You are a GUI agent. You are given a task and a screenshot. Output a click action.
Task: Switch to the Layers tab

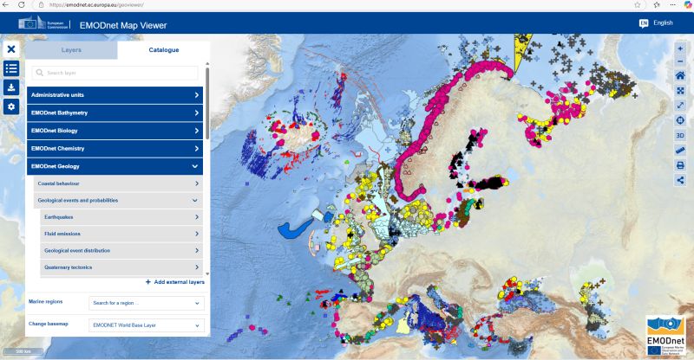[x=71, y=50]
